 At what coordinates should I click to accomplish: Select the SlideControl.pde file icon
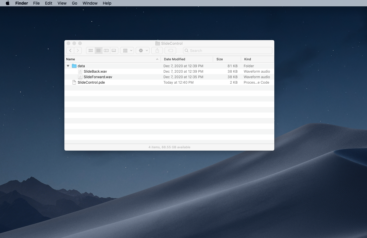pyautogui.click(x=74, y=82)
